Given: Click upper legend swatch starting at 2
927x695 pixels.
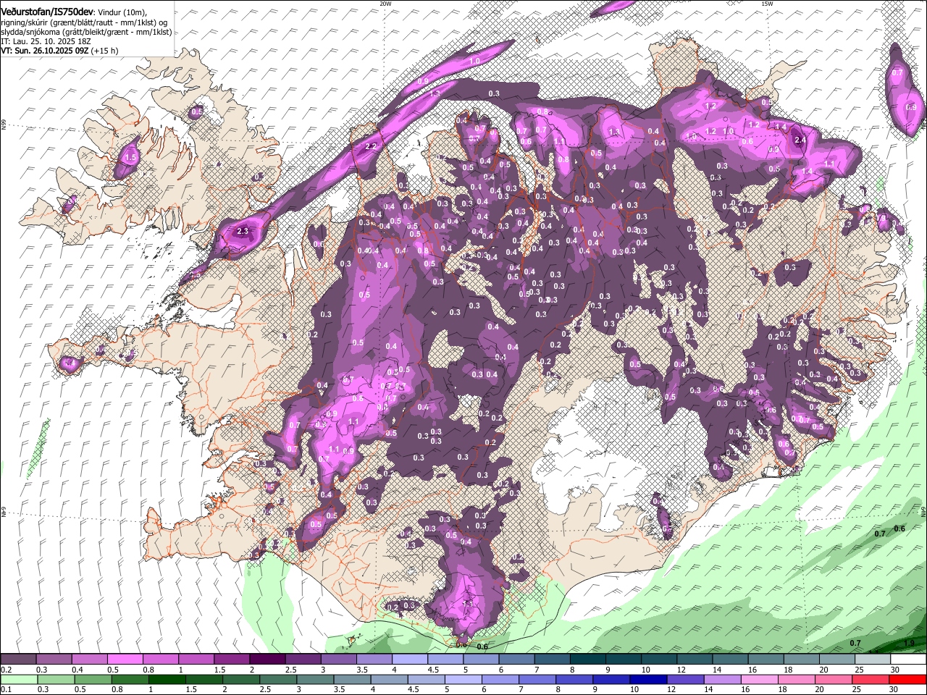Looking at the screenshot, I should 267,660.
